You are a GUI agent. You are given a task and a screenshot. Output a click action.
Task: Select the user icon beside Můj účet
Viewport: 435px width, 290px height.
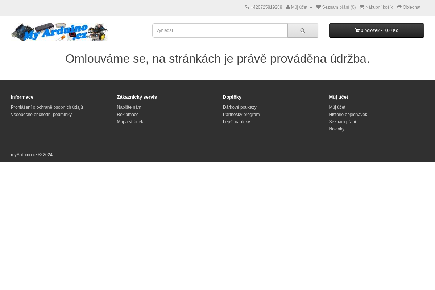tap(288, 7)
